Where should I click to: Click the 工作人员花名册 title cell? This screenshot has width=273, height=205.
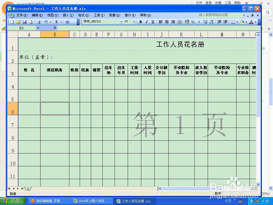[137, 44]
